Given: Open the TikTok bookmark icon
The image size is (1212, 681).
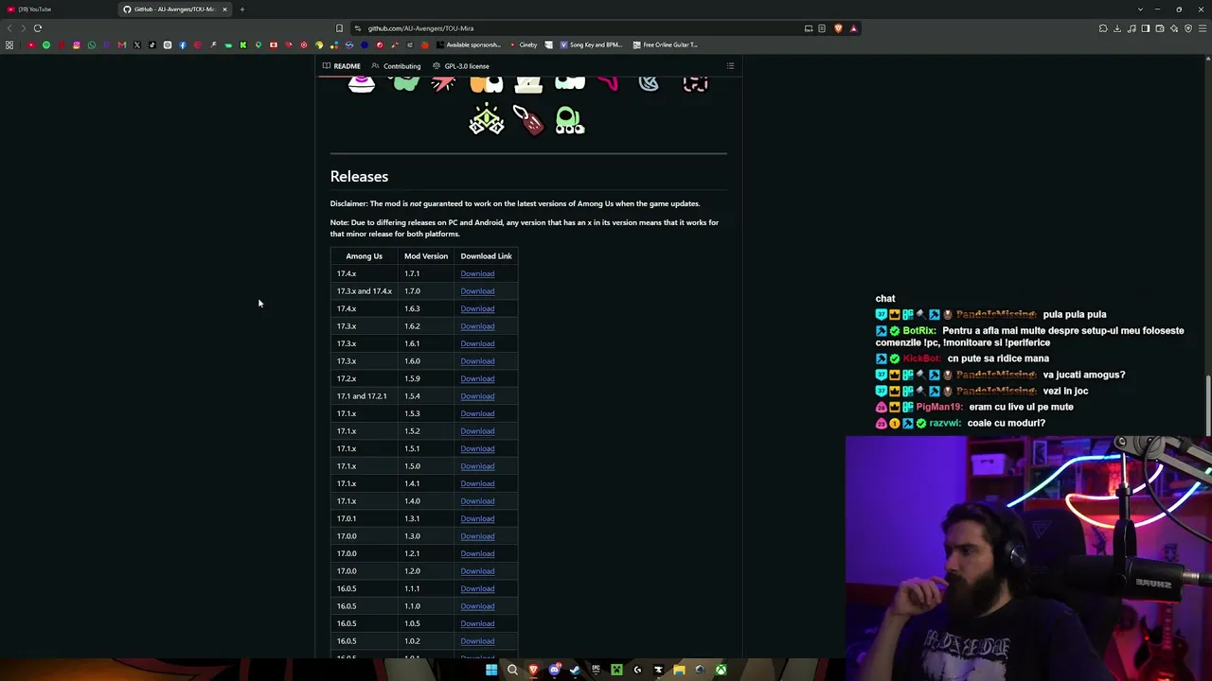Looking at the screenshot, I should [151, 44].
